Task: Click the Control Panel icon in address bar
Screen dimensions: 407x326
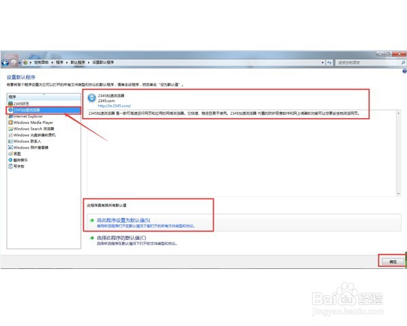Action: pos(26,62)
